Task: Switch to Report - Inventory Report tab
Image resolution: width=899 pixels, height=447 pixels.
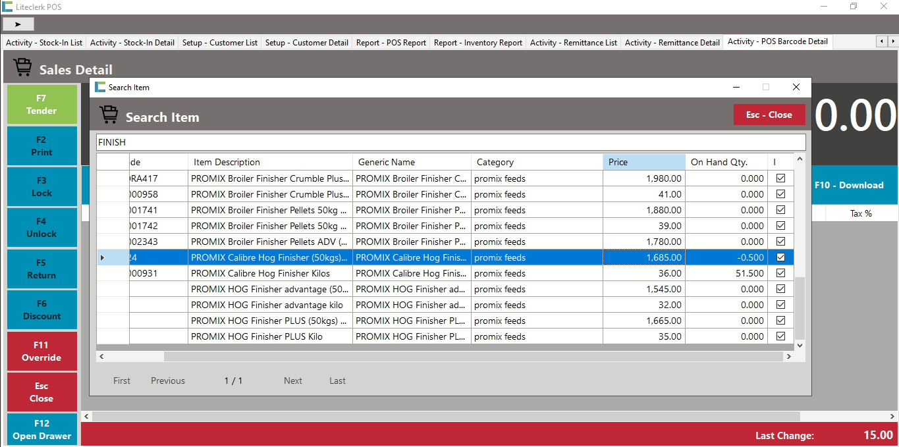Action: (x=478, y=43)
